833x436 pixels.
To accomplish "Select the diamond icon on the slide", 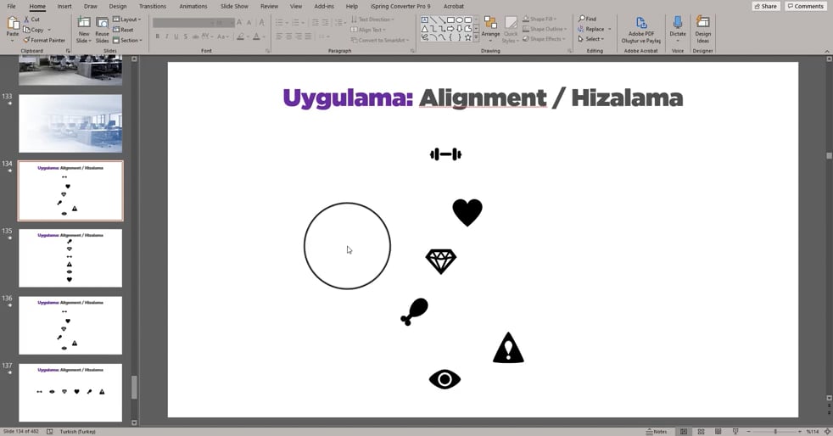I will 441,261.
